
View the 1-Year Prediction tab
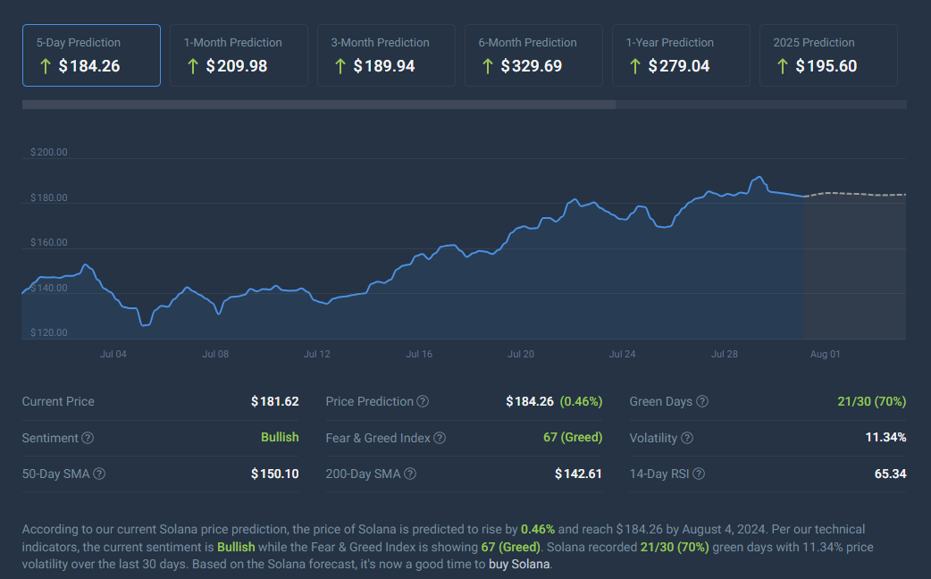click(681, 55)
